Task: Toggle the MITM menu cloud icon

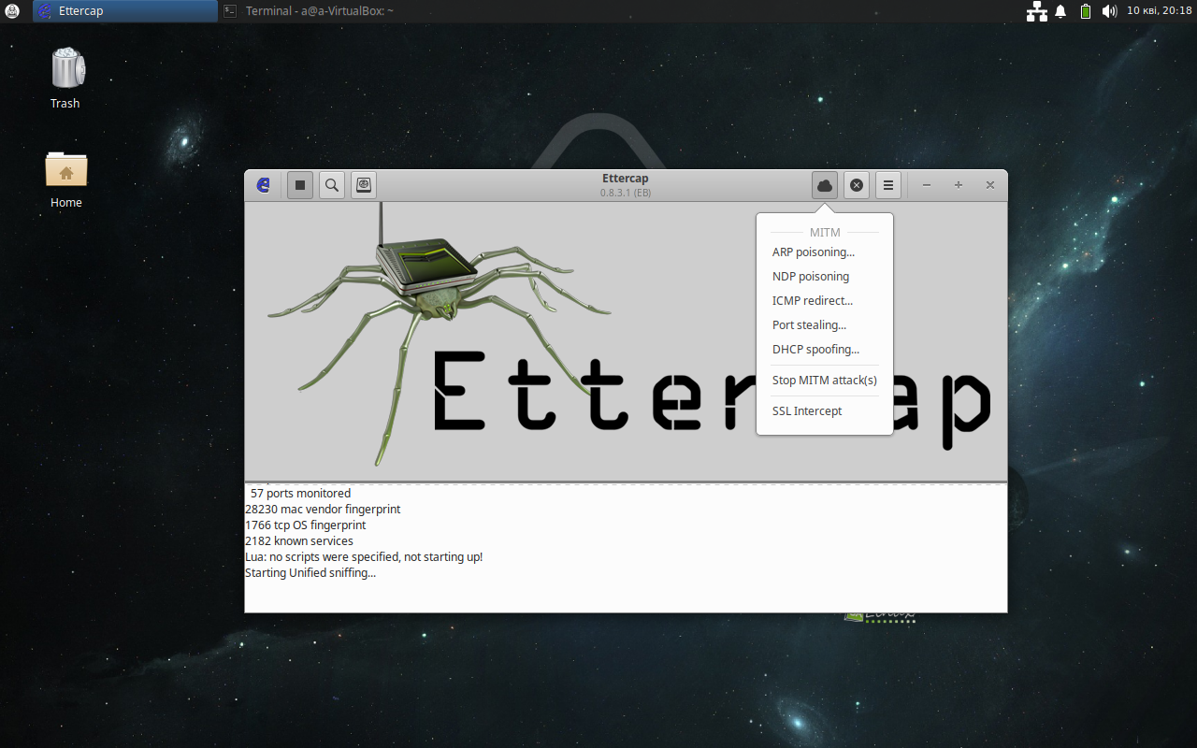Action: click(x=825, y=185)
